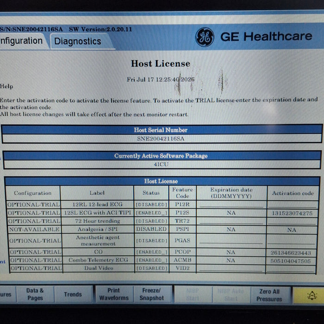Toggle the [DISABLED] status of Anesthetic agent measurement

pos(151,241)
